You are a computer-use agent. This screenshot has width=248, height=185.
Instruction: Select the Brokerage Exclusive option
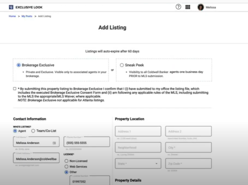19,65
